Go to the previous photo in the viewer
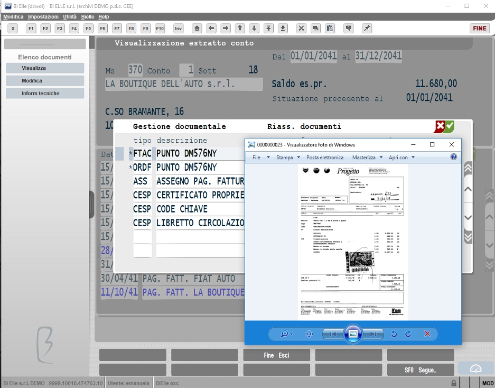495x388 pixels. point(333,334)
